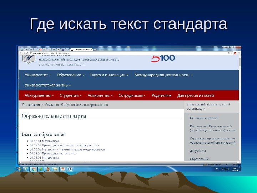Expand the Образование dropdown menu

pyautogui.click(x=70, y=75)
